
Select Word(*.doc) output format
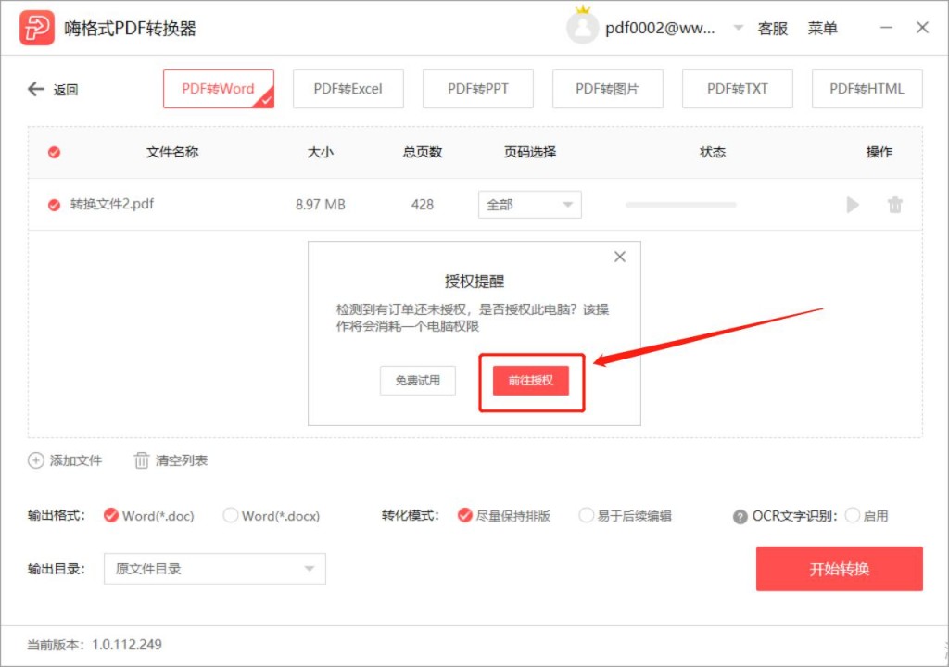[111, 515]
